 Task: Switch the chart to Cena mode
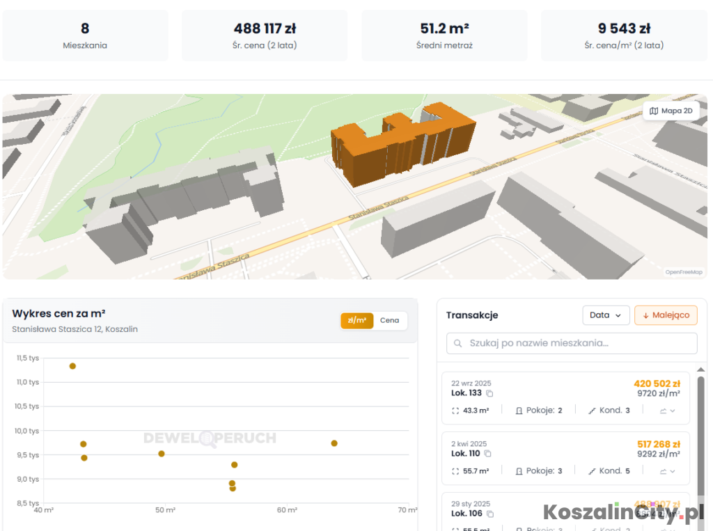pyautogui.click(x=389, y=321)
